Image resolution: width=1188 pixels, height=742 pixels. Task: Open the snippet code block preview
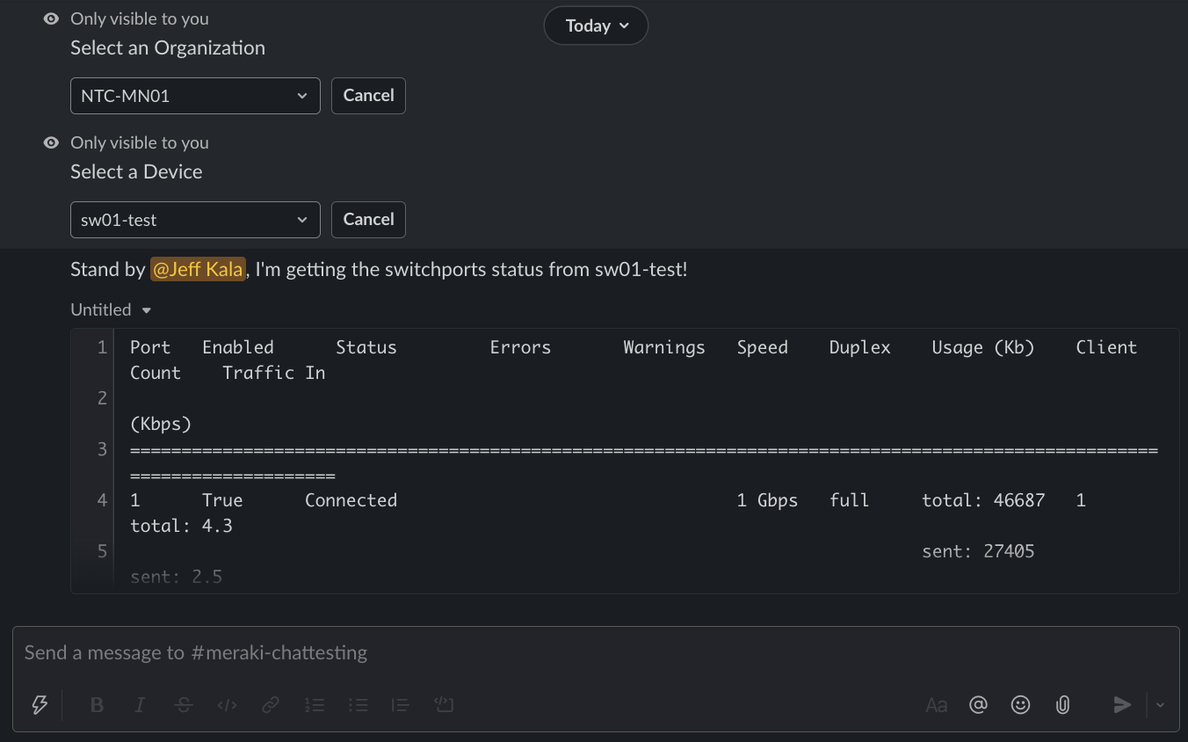625,461
